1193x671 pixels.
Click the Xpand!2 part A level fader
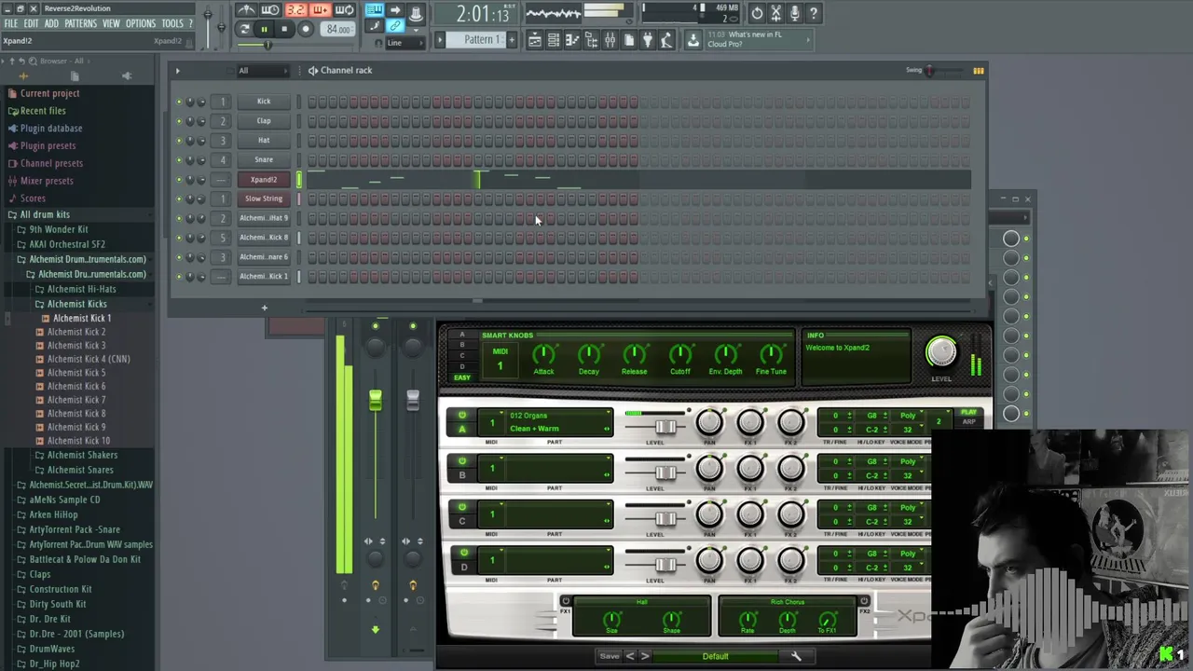pyautogui.click(x=665, y=427)
